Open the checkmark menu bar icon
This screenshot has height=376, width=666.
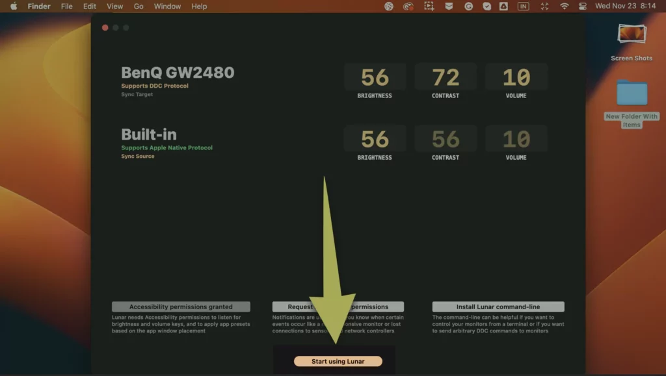point(486,6)
